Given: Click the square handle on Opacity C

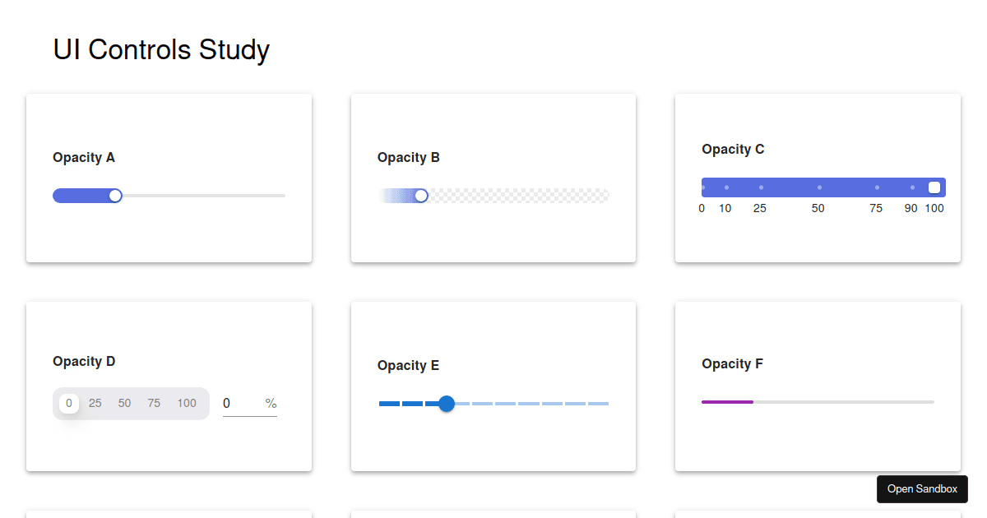Looking at the screenshot, I should (934, 187).
